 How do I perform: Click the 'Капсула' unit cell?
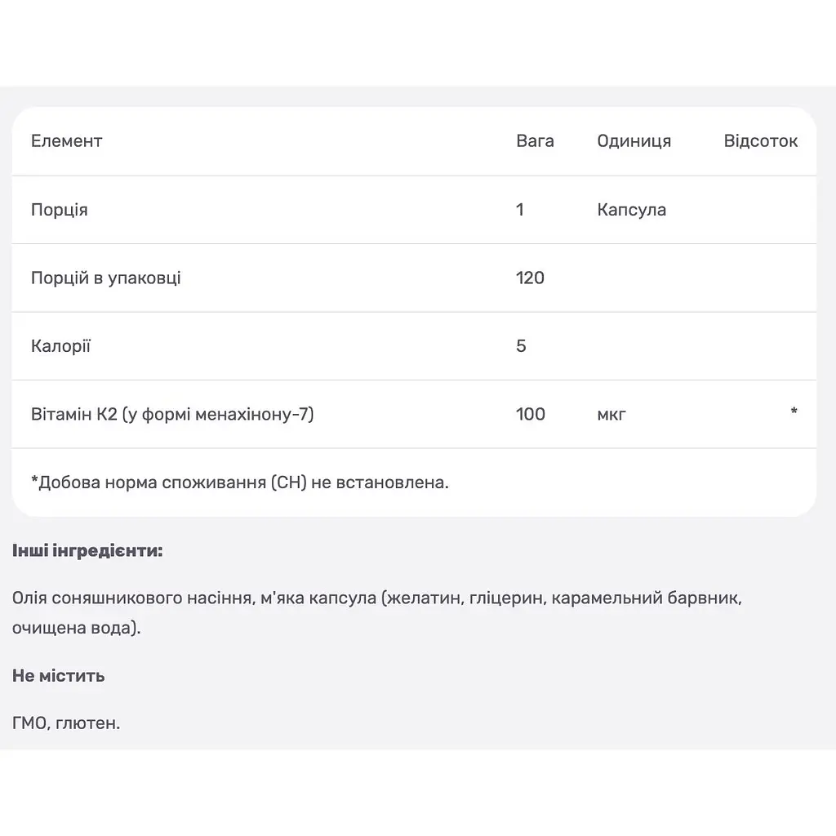tap(631, 210)
